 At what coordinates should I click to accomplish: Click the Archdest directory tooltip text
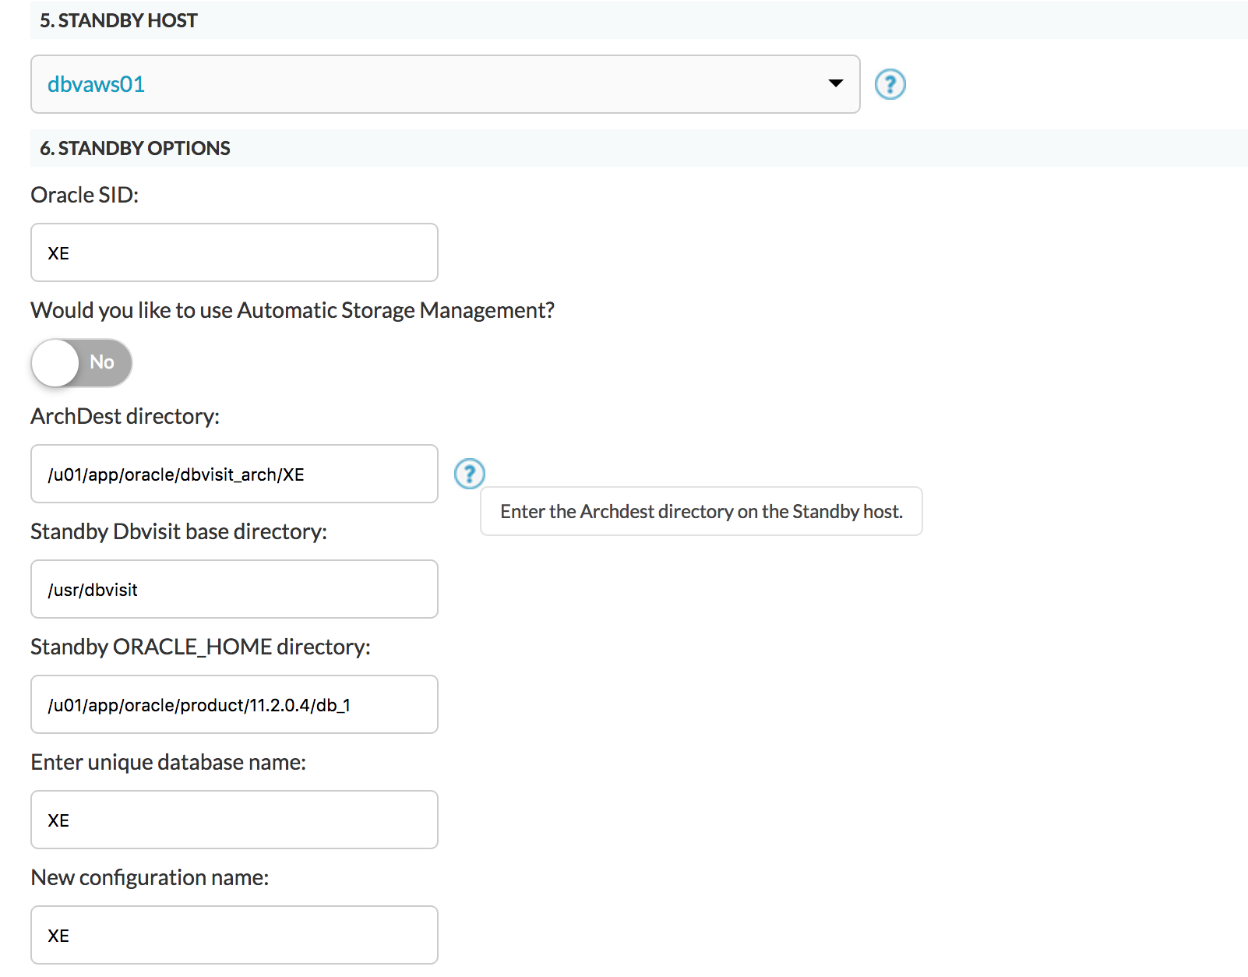tap(701, 511)
